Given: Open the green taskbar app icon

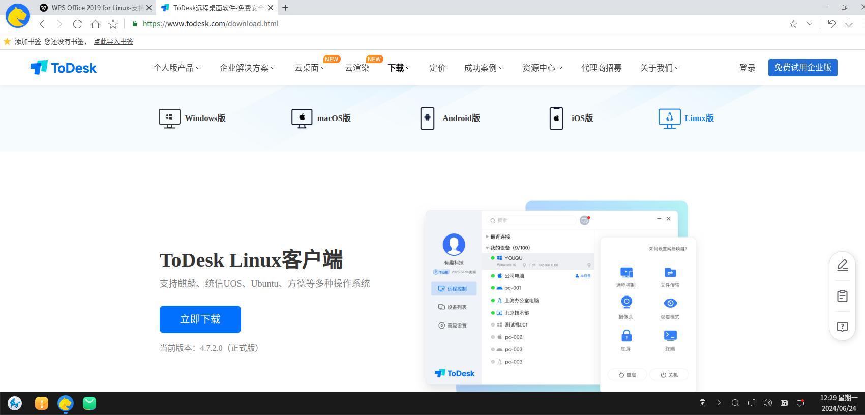Looking at the screenshot, I should tap(90, 404).
